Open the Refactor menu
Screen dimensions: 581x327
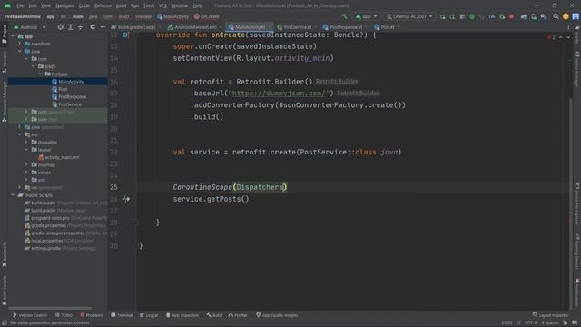[x=103, y=6]
